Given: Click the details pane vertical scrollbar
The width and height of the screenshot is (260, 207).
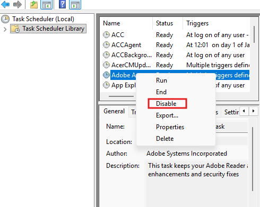Looking at the screenshot, I should [253, 159].
